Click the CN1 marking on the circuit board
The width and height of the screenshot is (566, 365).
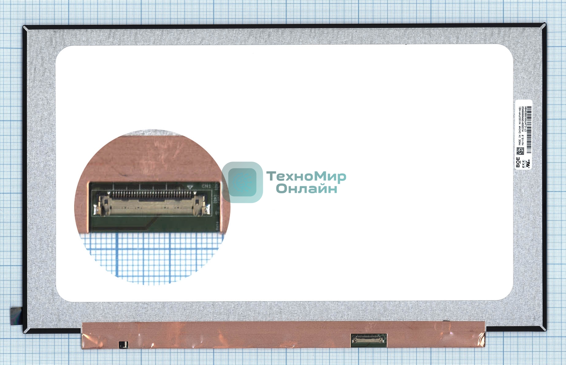206,186
